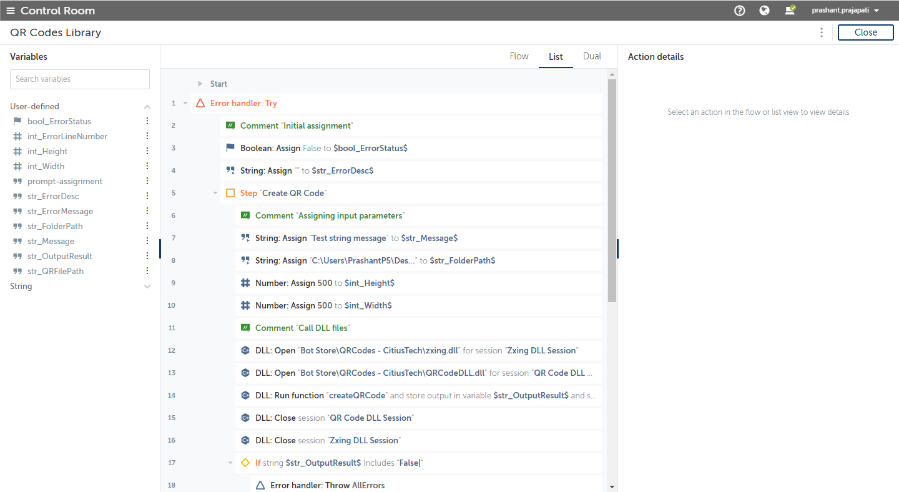This screenshot has height=492, width=899.
Task: Collapse the User-defined variables section
Action: 147,107
